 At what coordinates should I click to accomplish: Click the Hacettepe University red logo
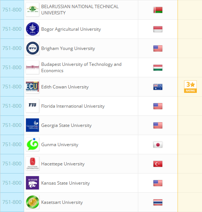pos(32,164)
